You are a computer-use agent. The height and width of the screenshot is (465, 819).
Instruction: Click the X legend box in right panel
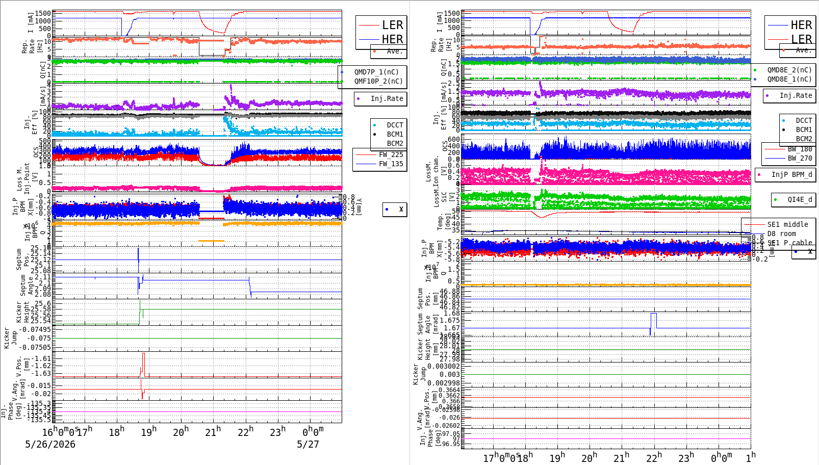(x=804, y=252)
